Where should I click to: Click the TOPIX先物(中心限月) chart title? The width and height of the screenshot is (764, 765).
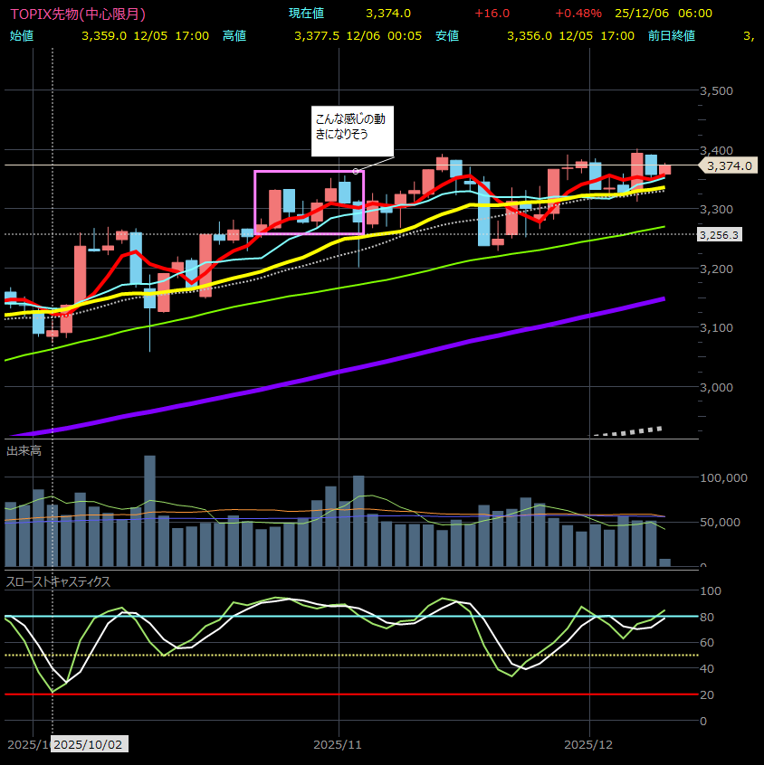(77, 14)
